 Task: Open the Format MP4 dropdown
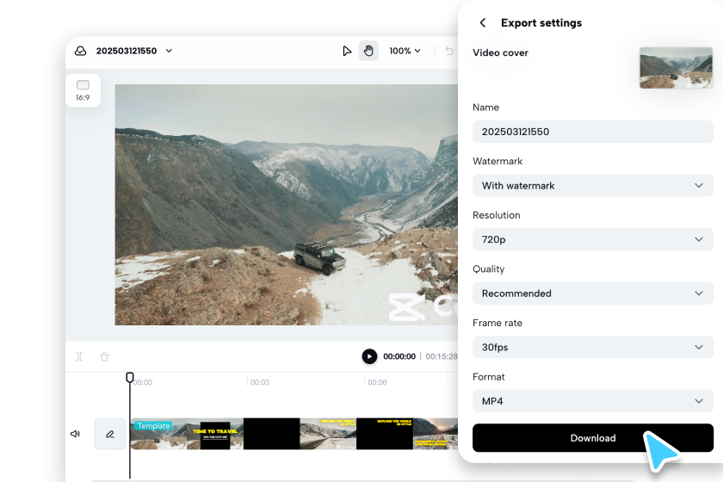coord(592,401)
